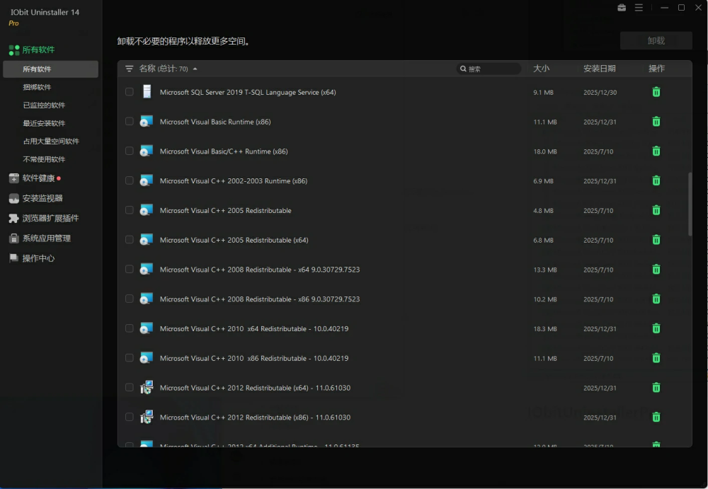Screen dimensions: 708x489
Task: Click trash icon for Visual C++ 2010 x64 Redistributable
Action: coord(656,328)
